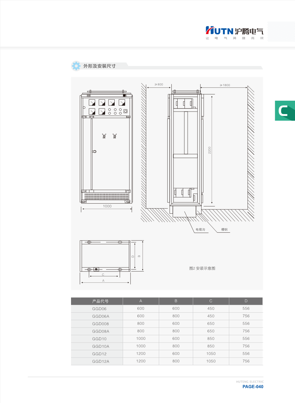Click the 2200 height dimension label

point(209,150)
